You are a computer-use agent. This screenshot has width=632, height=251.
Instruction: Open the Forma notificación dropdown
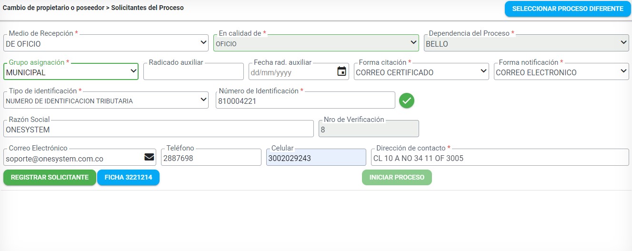[x=561, y=72]
